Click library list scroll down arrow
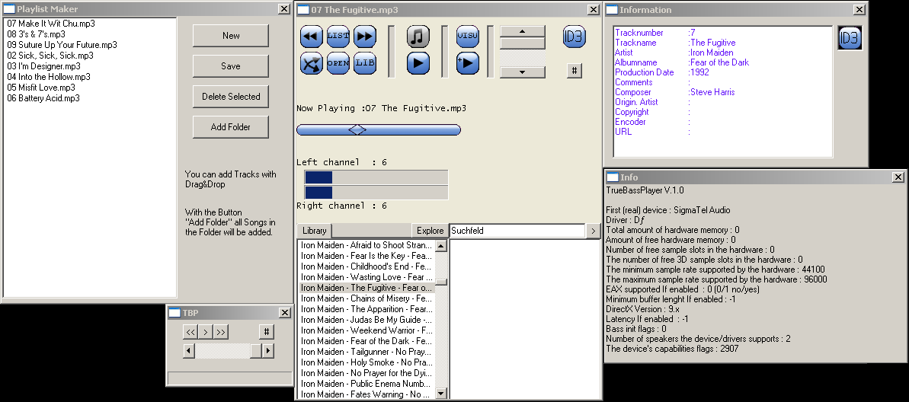This screenshot has height=402, width=909. pyautogui.click(x=441, y=394)
